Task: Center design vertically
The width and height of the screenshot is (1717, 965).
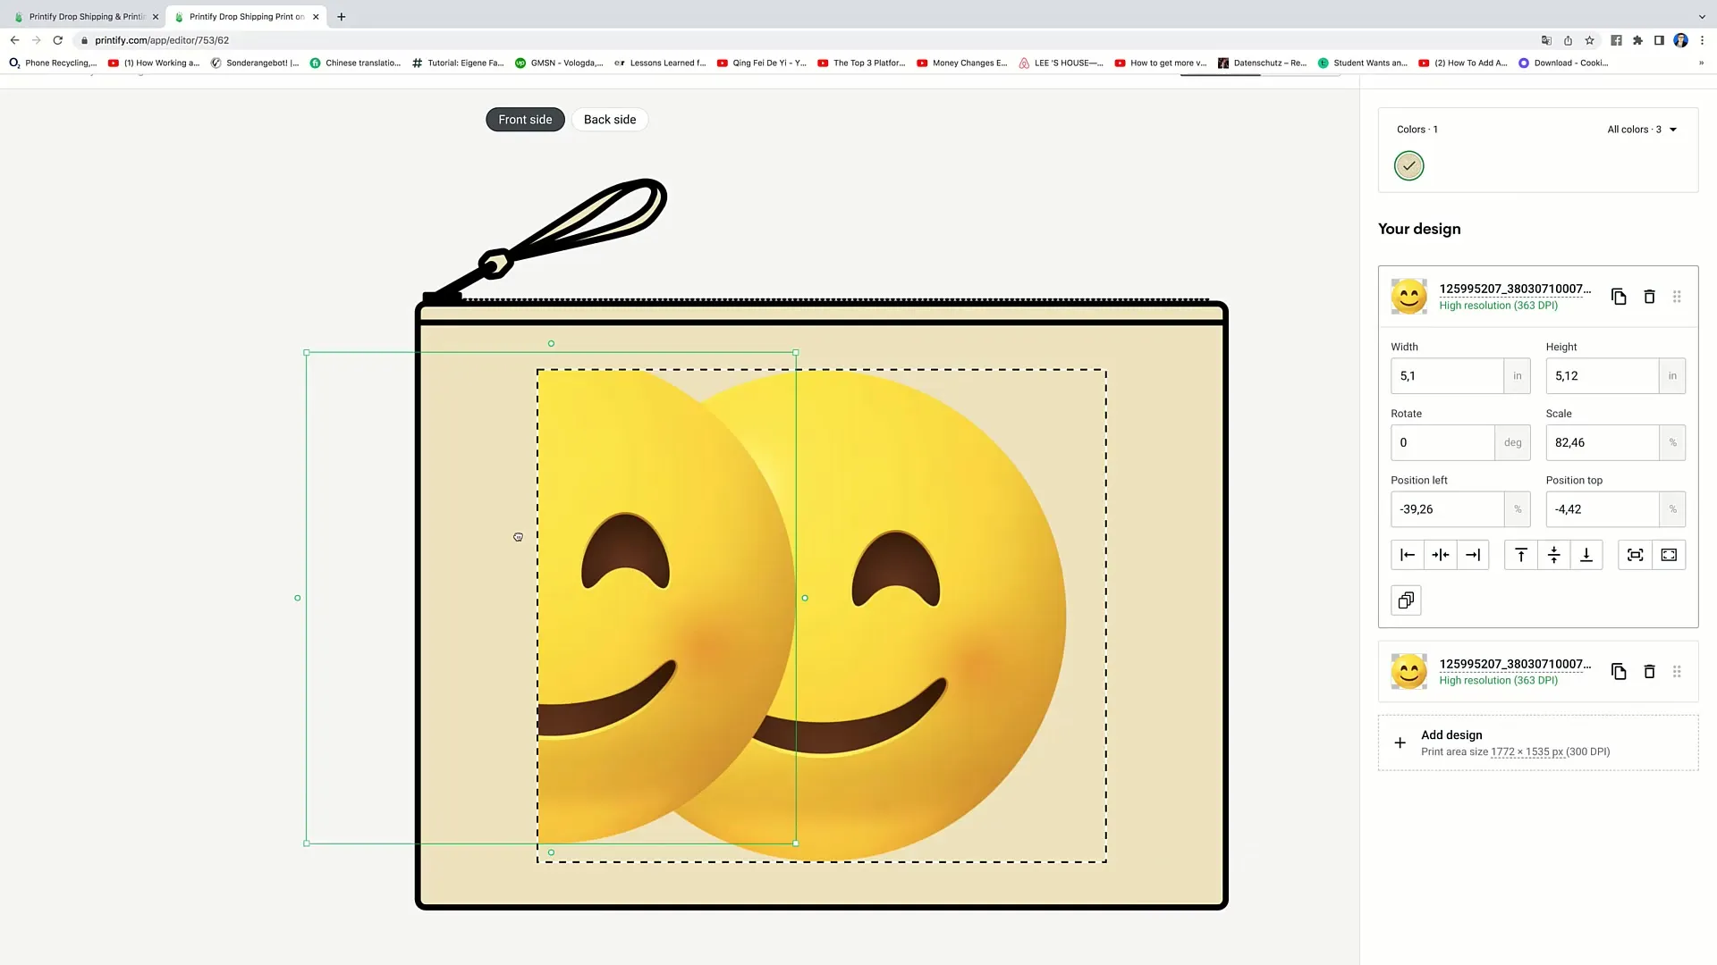Action: 1554,555
